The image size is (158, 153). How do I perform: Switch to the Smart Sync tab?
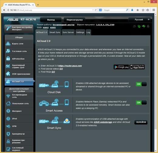pyautogui.click(x=55, y=32)
